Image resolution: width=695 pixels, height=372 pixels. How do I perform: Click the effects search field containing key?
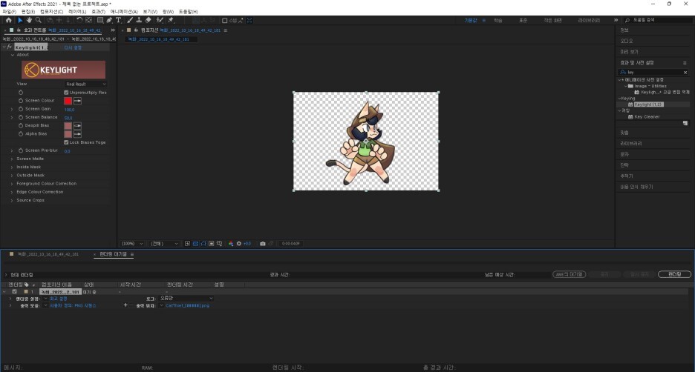coord(653,72)
